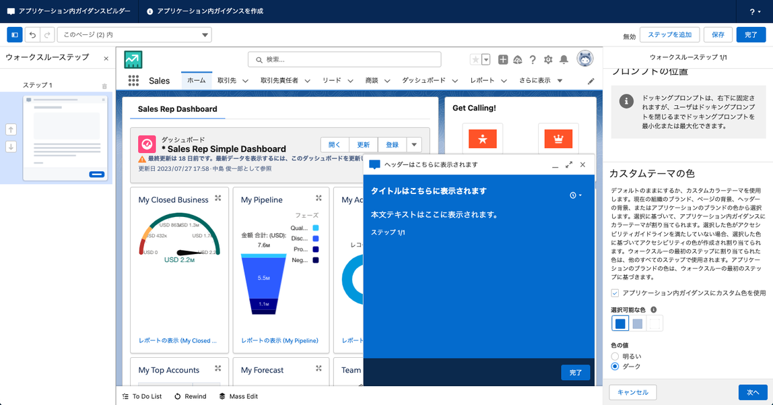The image size is (773, 405).
Task: Click in the 検索 search field
Action: (344, 59)
